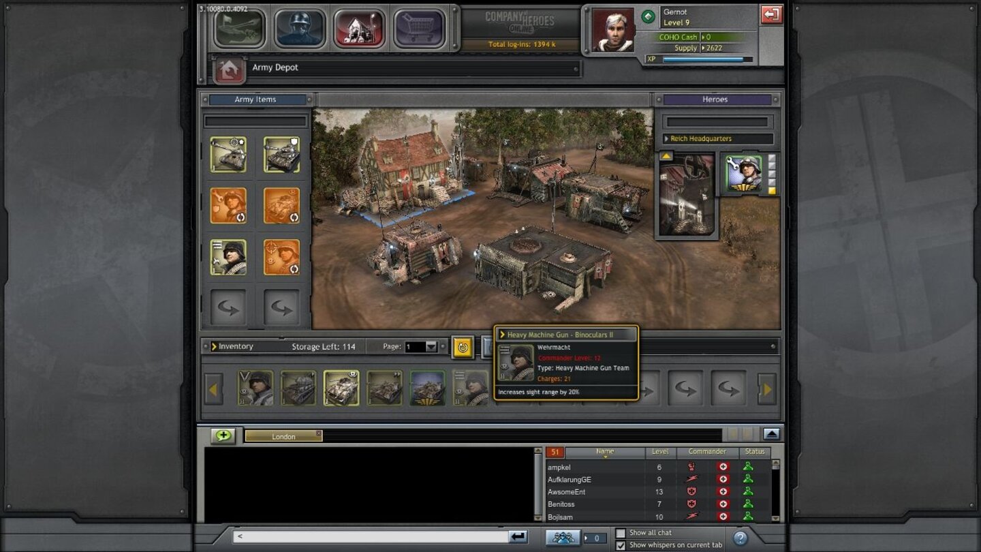Click the yellow up arrow above headquarters thumbnail

(666, 156)
